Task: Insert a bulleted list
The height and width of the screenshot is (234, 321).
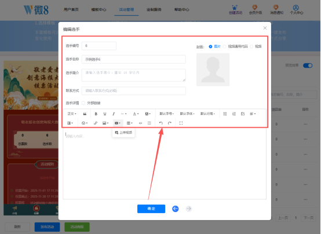Action: pyautogui.click(x=225, y=114)
